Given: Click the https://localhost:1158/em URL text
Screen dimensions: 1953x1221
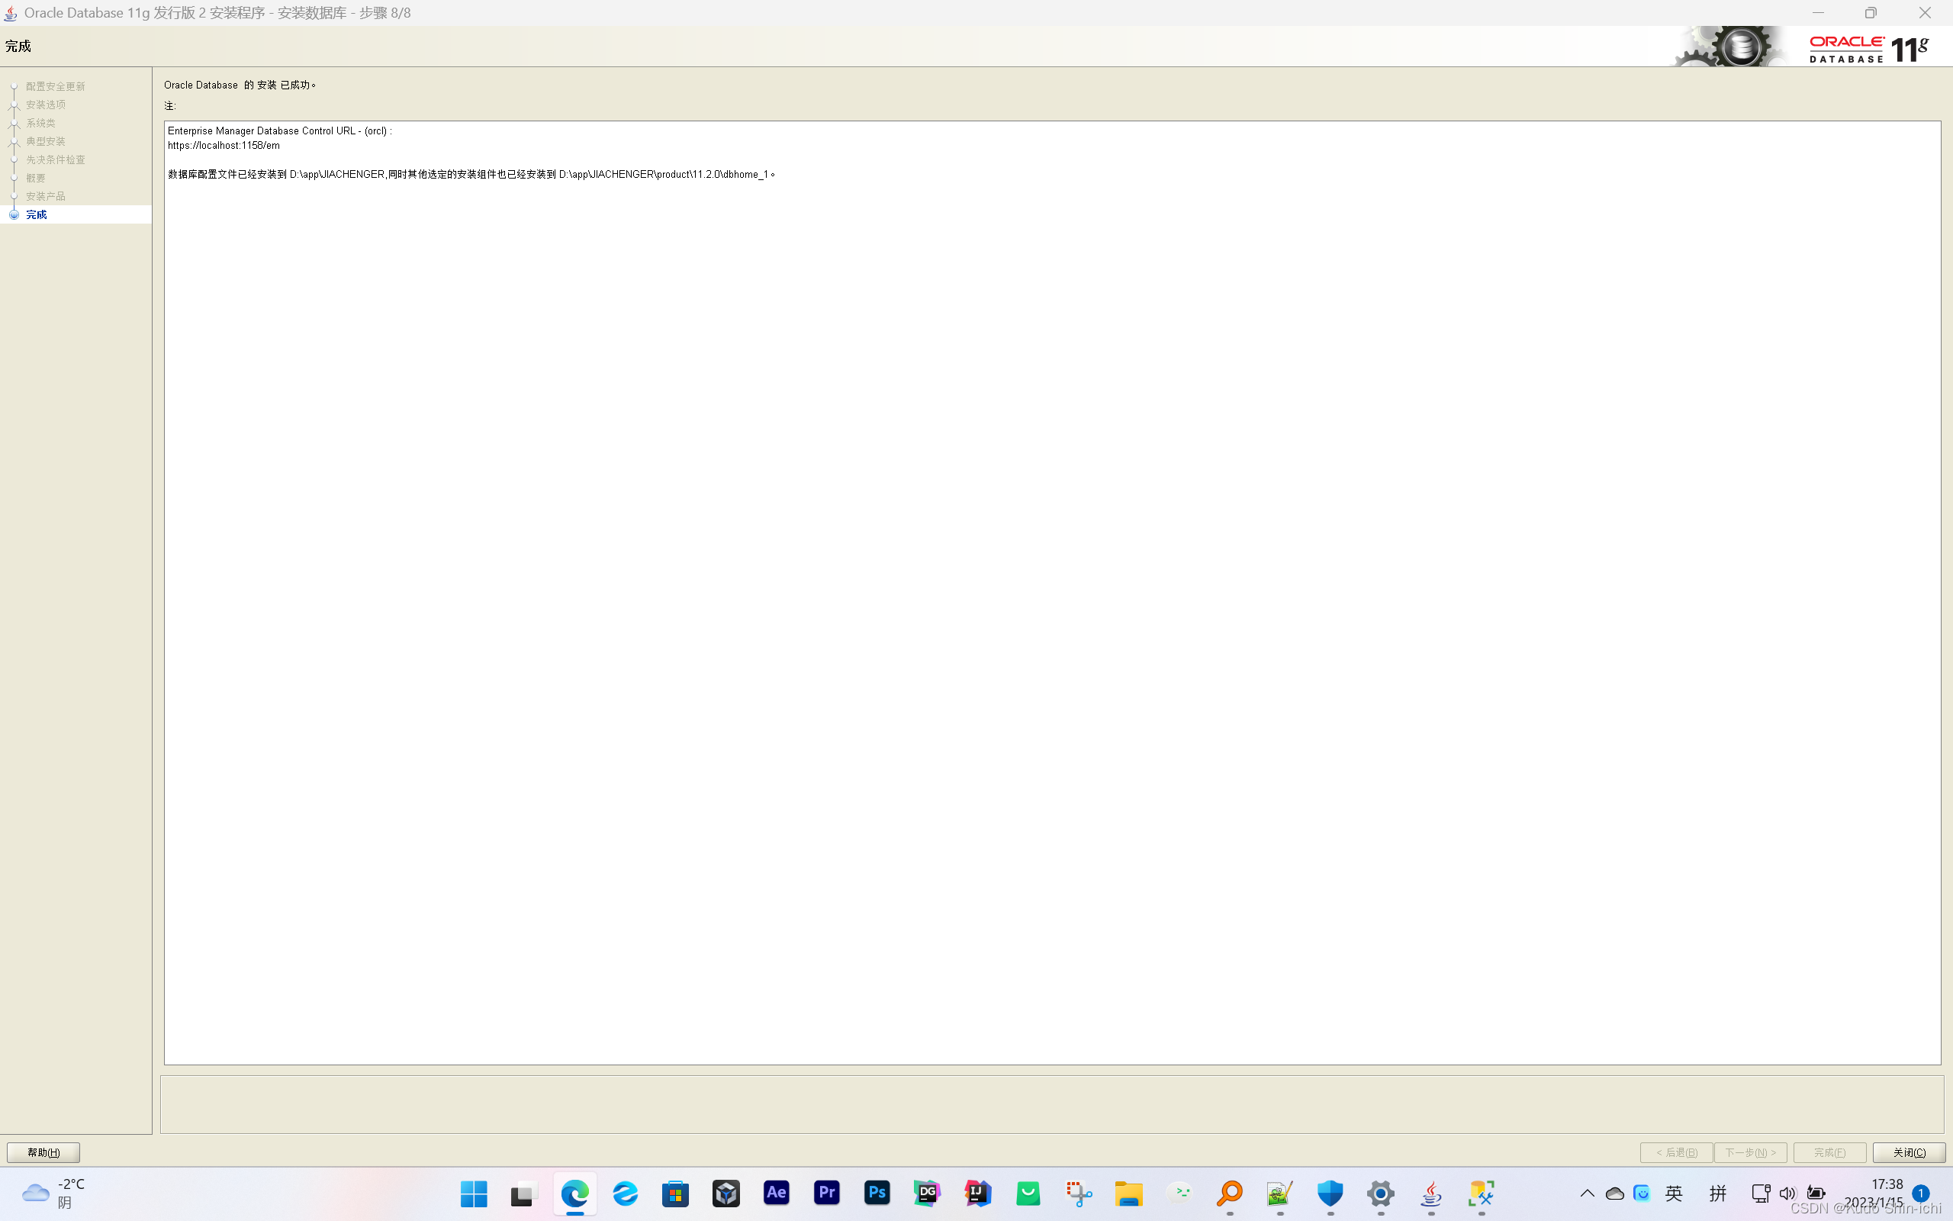Looking at the screenshot, I should (x=224, y=145).
